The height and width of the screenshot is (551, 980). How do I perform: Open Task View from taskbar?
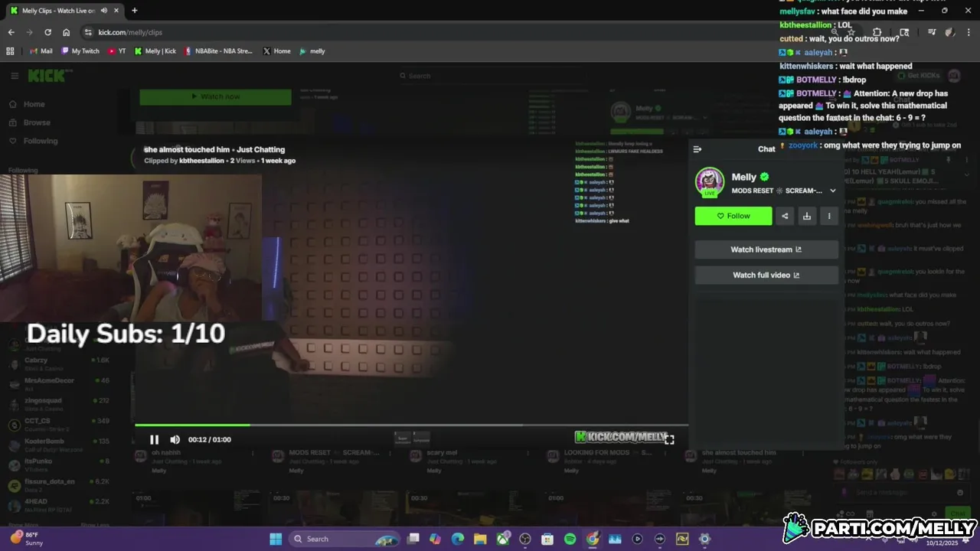pos(413,539)
